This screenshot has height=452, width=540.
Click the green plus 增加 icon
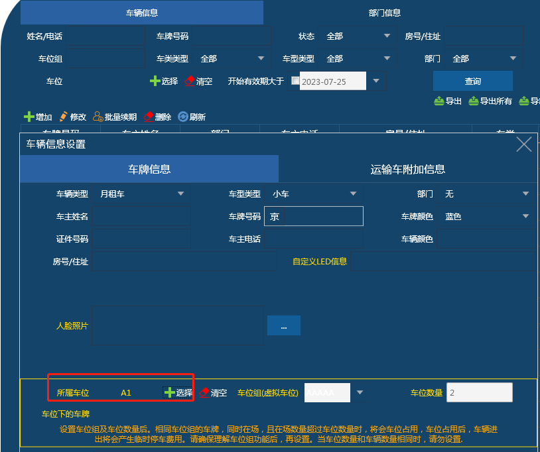pos(29,117)
